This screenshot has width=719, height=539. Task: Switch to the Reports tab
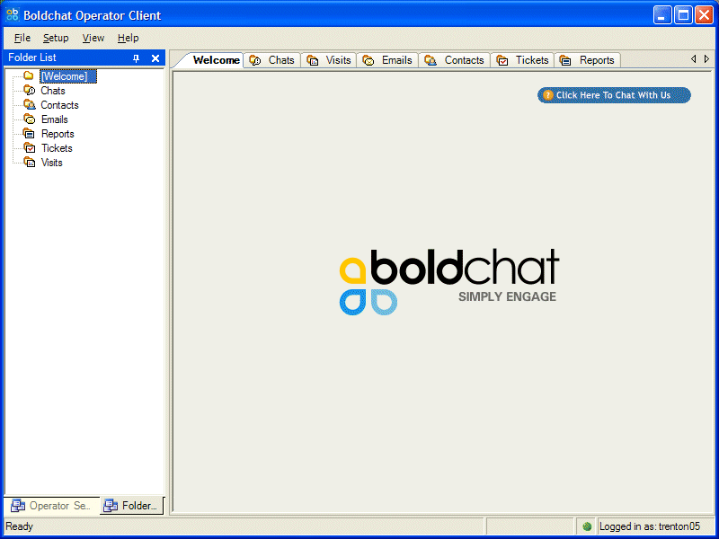click(588, 60)
